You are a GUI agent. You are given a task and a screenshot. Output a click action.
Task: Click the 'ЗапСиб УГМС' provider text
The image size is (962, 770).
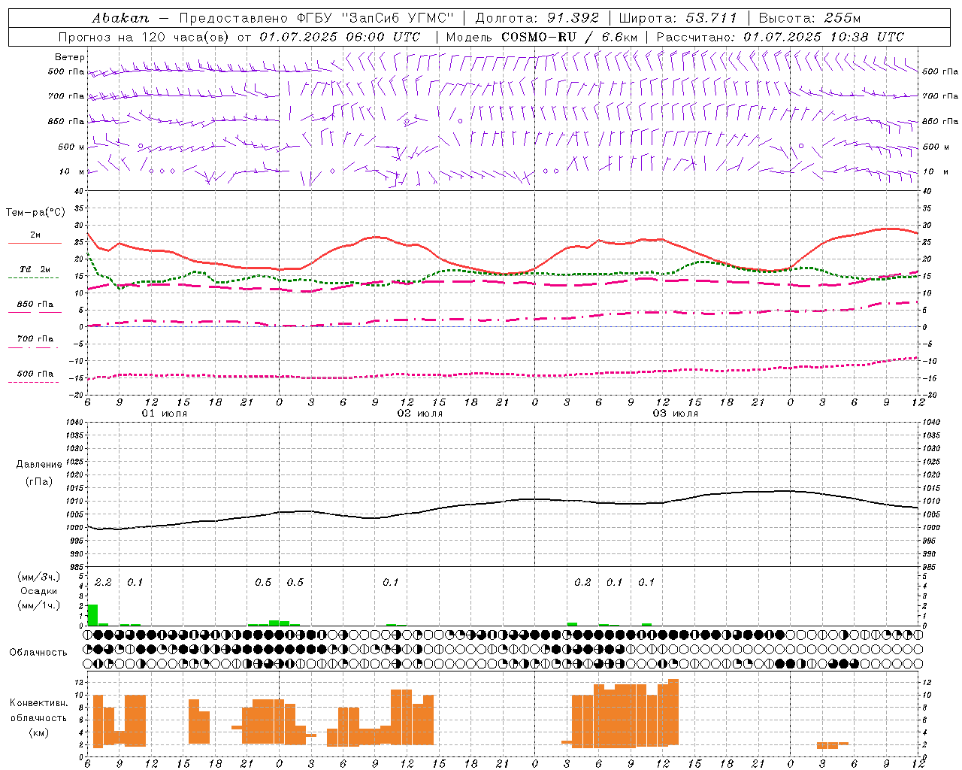(x=398, y=18)
